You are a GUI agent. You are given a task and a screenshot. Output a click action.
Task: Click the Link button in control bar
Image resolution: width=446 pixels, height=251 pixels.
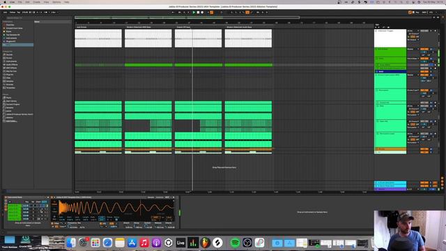pos(5,13)
